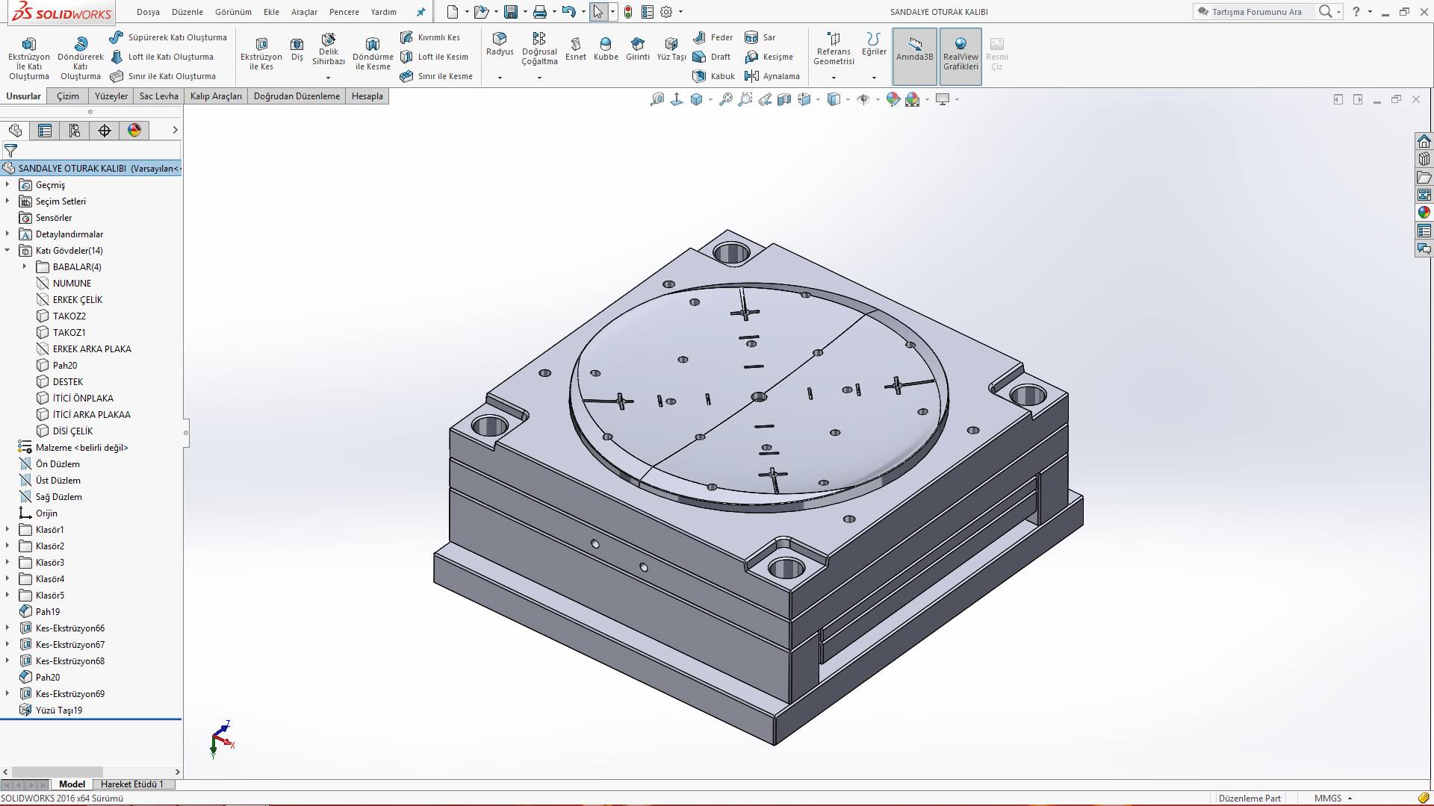Click Loft ile Katı Oluşturma tool

click(161, 57)
